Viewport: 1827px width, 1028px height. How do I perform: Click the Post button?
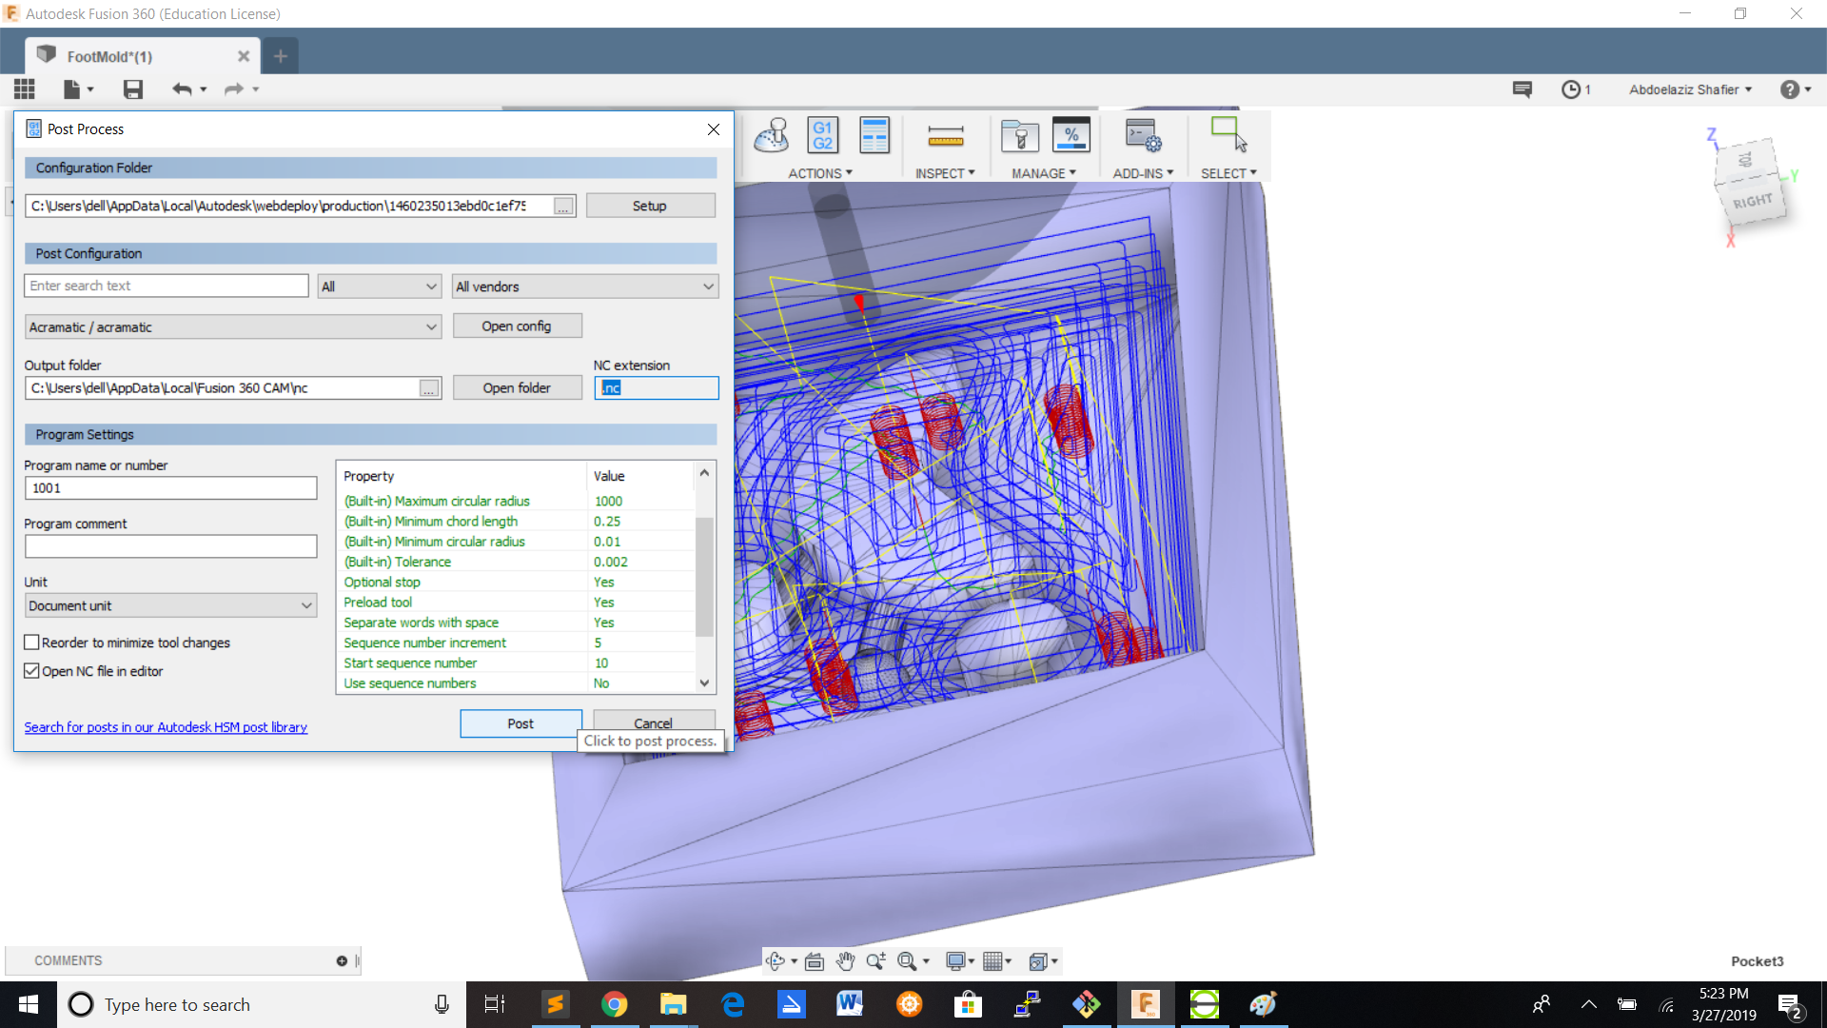pos(521,723)
